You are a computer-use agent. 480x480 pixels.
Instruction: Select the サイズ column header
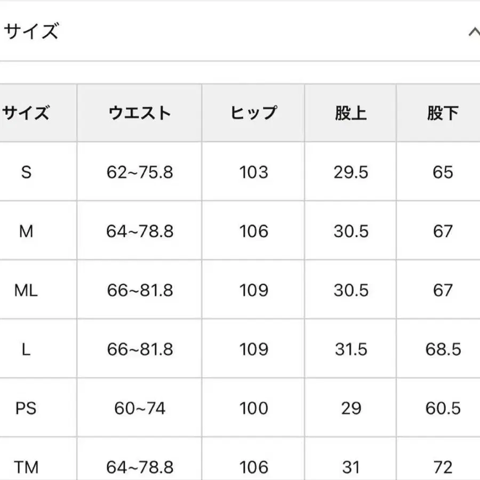[26, 113]
